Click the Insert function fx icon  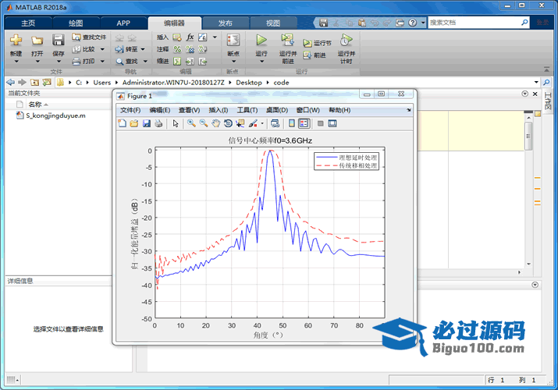click(190, 37)
